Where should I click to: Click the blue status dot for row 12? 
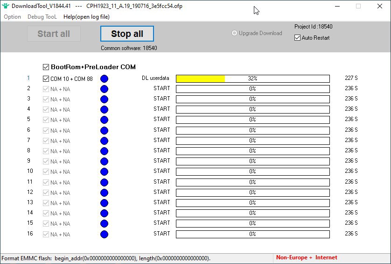(104, 193)
